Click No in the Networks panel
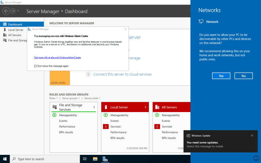Image resolution: width=261 pixels, height=163 pixels. coord(244,76)
